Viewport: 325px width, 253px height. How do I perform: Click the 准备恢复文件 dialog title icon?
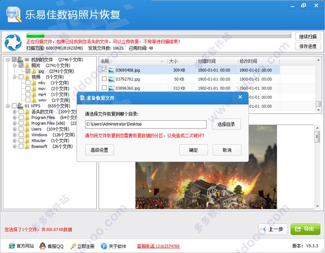[x=82, y=98]
